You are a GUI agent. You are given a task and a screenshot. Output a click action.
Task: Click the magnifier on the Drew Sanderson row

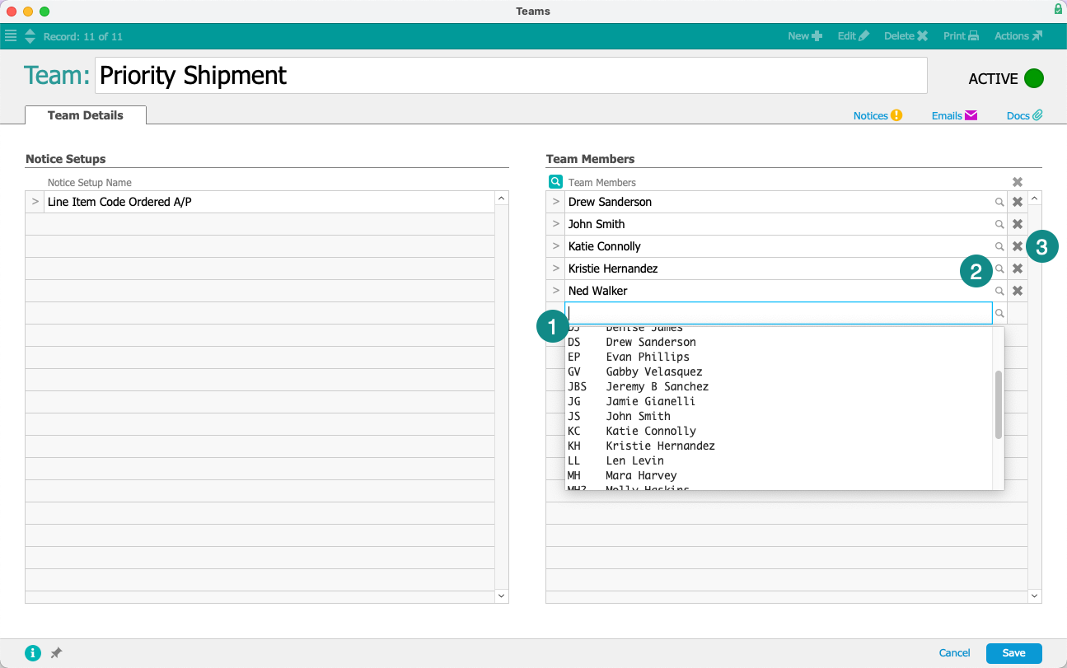[x=999, y=202]
